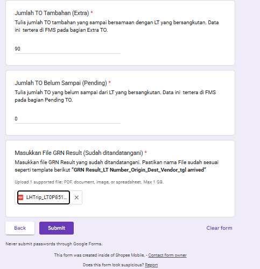Select the 'Masukkan File GRN Result' heading

[79, 153]
